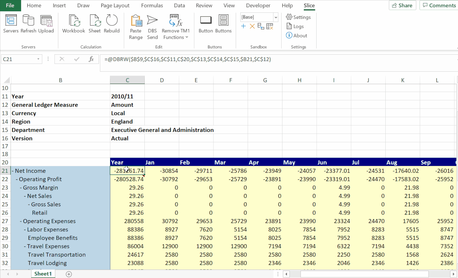Click the Share button
This screenshot has width=458, height=278.
[402, 5]
